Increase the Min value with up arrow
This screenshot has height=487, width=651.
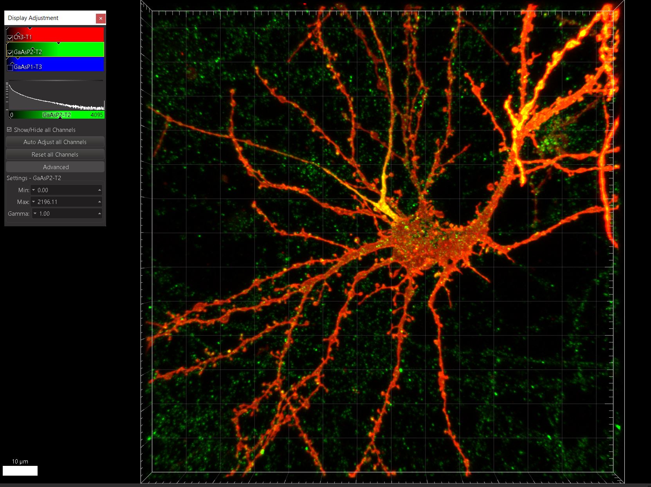[x=99, y=190]
